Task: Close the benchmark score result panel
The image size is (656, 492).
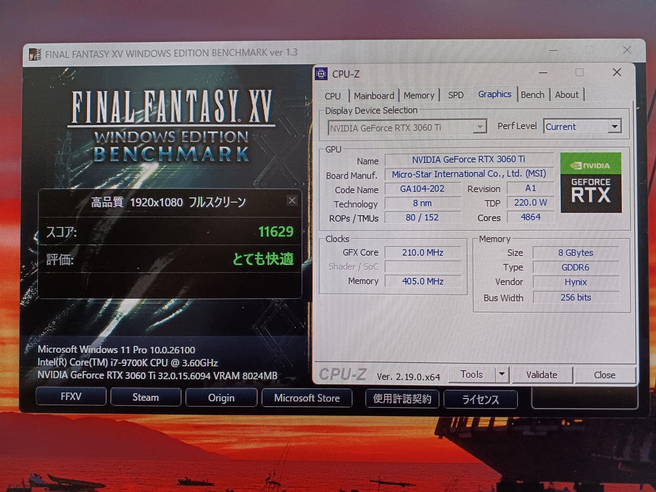Action: point(292,200)
